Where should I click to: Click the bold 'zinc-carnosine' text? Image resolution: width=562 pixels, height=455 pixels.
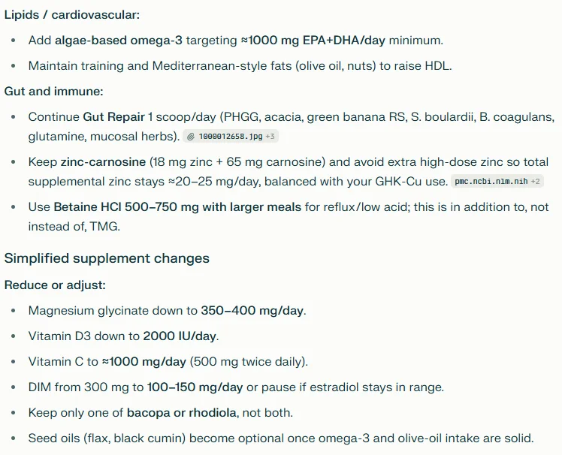[103, 162]
